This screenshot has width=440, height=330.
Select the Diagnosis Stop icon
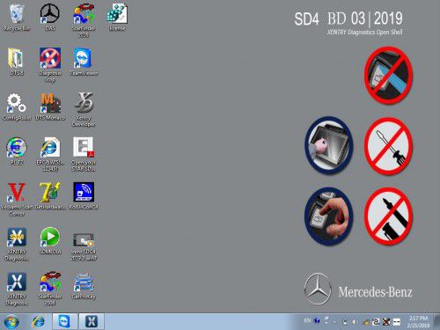pos(50,64)
